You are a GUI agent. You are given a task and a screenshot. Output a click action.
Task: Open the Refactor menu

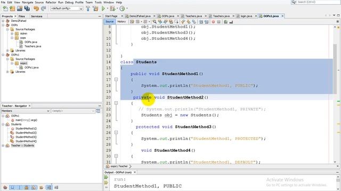(51, 2)
